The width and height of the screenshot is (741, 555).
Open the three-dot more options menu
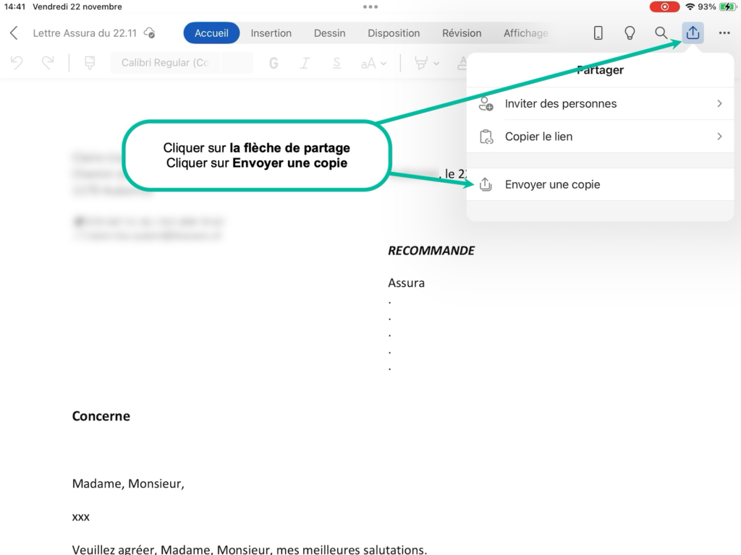724,33
